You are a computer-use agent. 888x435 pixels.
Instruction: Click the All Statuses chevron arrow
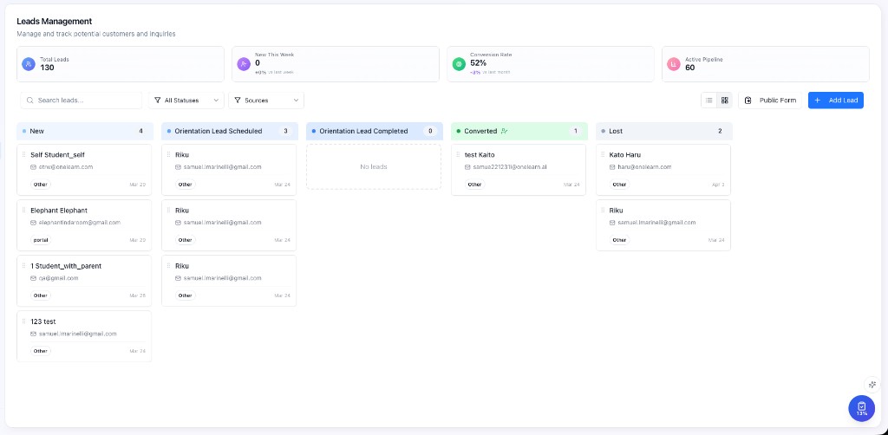[x=216, y=101]
